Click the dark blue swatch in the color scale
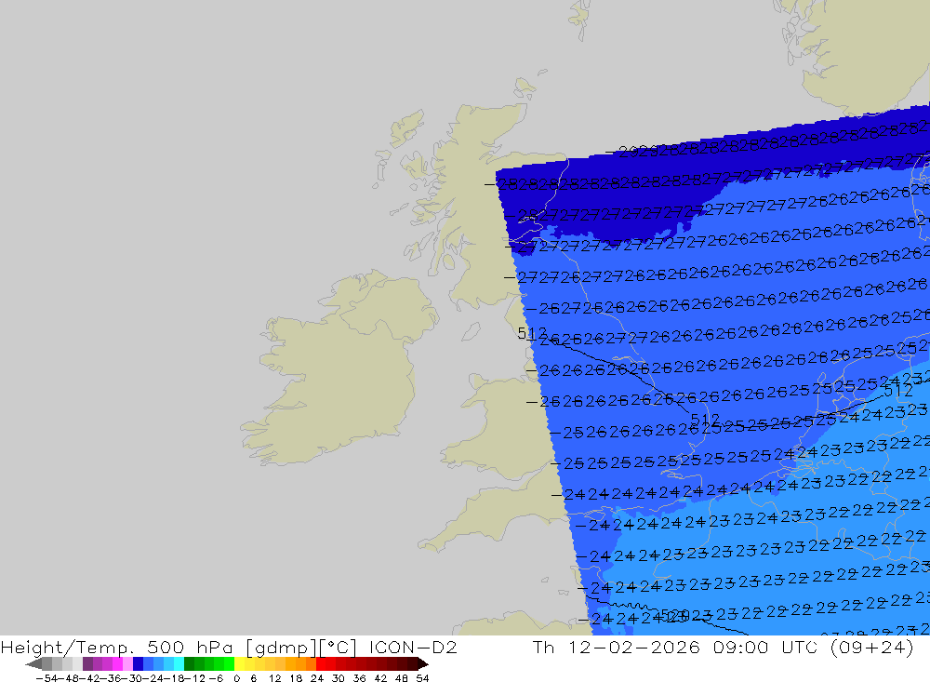This screenshot has height=682, width=930. point(138,664)
